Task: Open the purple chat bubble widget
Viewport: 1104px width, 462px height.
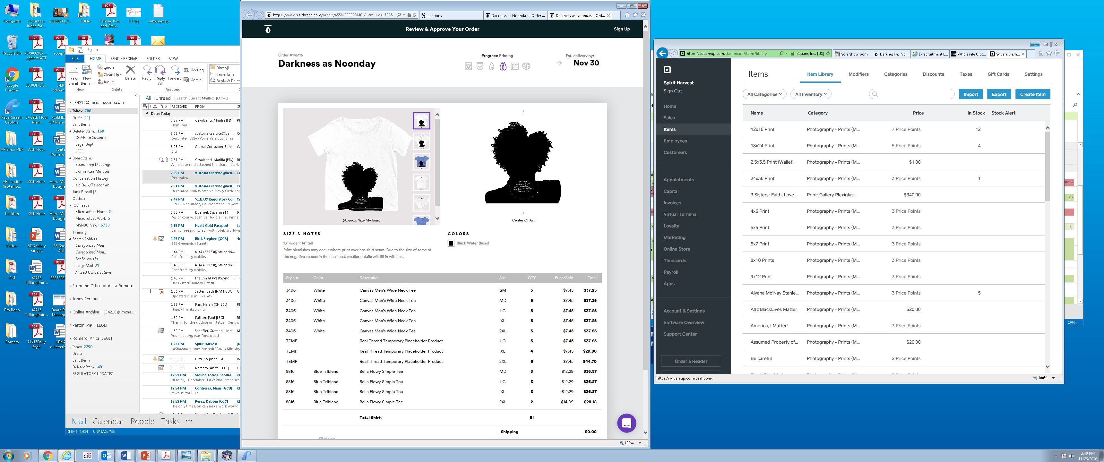Action: pyautogui.click(x=626, y=424)
